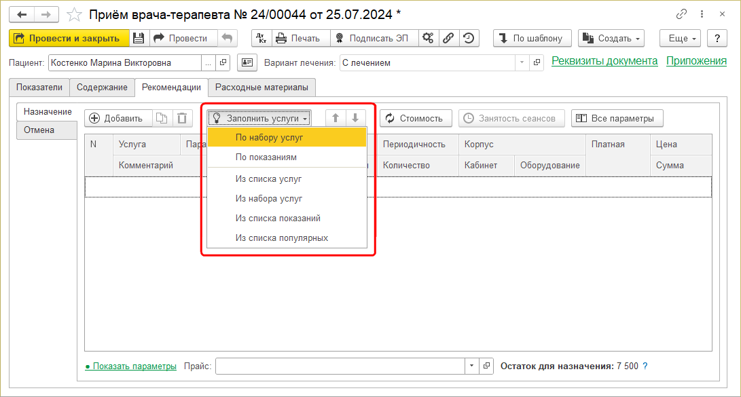Delete row with trash icon
This screenshot has width=741, height=397.
pyautogui.click(x=182, y=118)
